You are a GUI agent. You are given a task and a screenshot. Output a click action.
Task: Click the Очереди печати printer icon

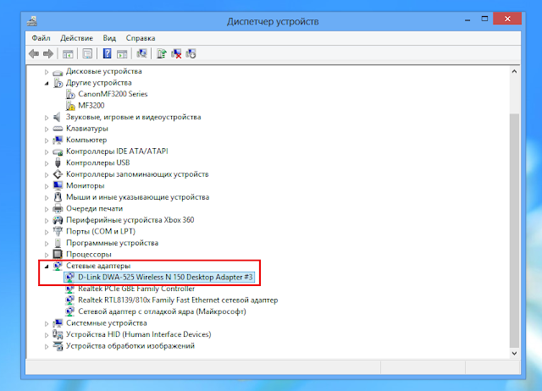click(x=58, y=208)
